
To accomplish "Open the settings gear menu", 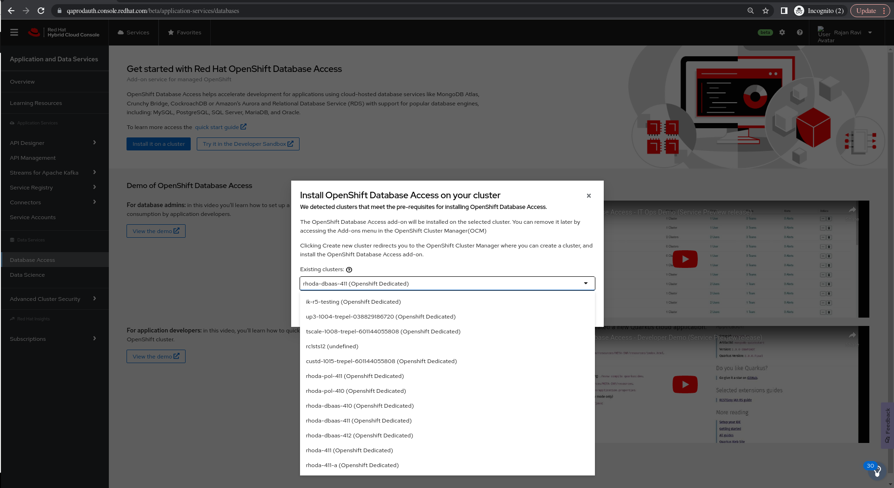I will [782, 33].
